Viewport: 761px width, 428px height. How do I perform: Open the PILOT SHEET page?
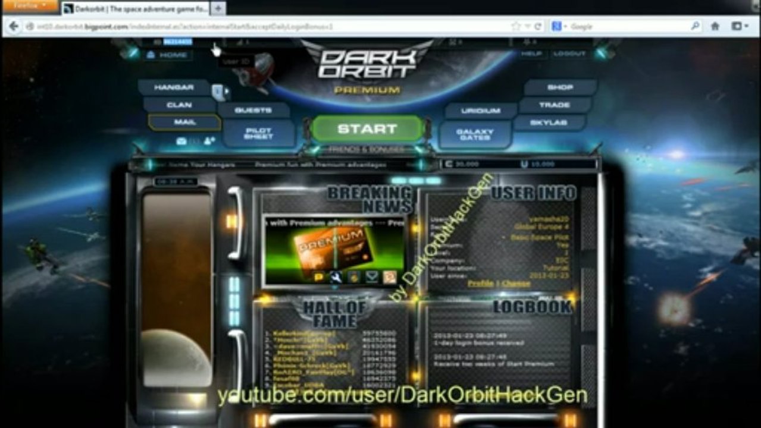[x=258, y=133]
